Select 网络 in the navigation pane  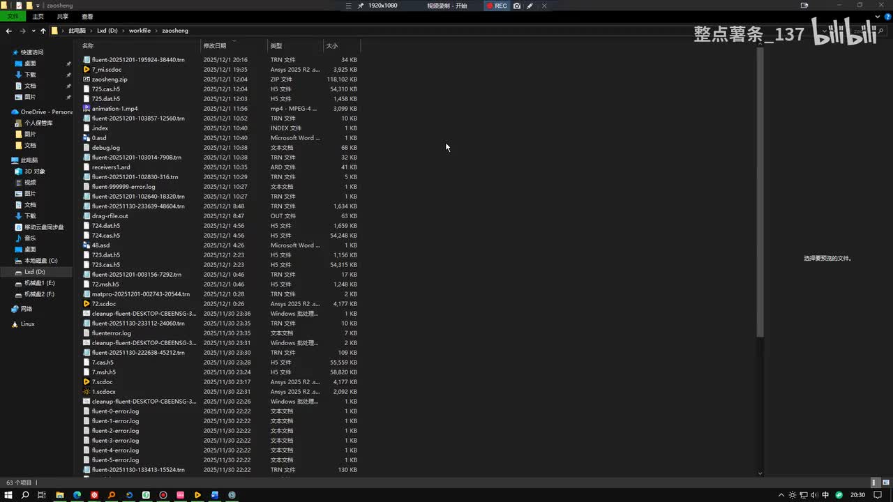[27, 308]
